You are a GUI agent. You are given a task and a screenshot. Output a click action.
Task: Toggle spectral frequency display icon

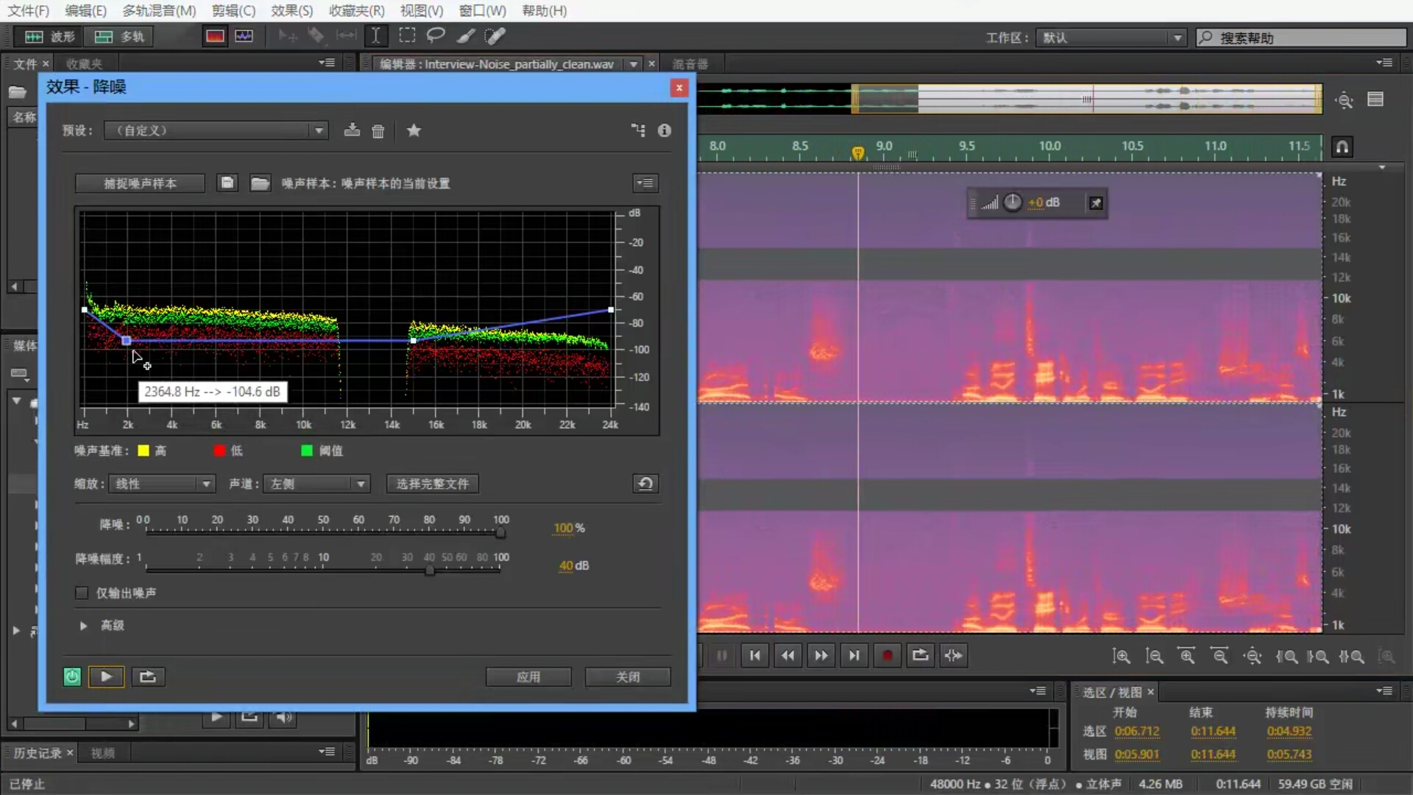pos(215,36)
